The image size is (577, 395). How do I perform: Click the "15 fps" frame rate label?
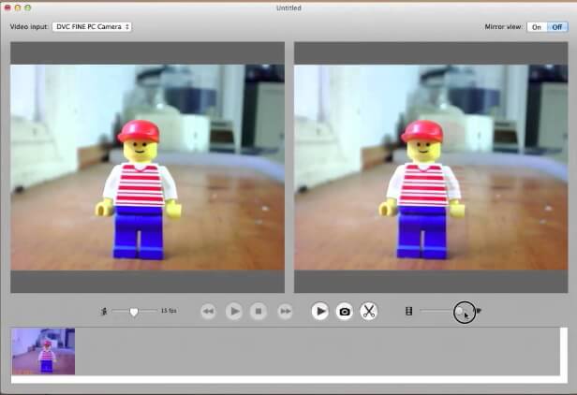point(169,311)
